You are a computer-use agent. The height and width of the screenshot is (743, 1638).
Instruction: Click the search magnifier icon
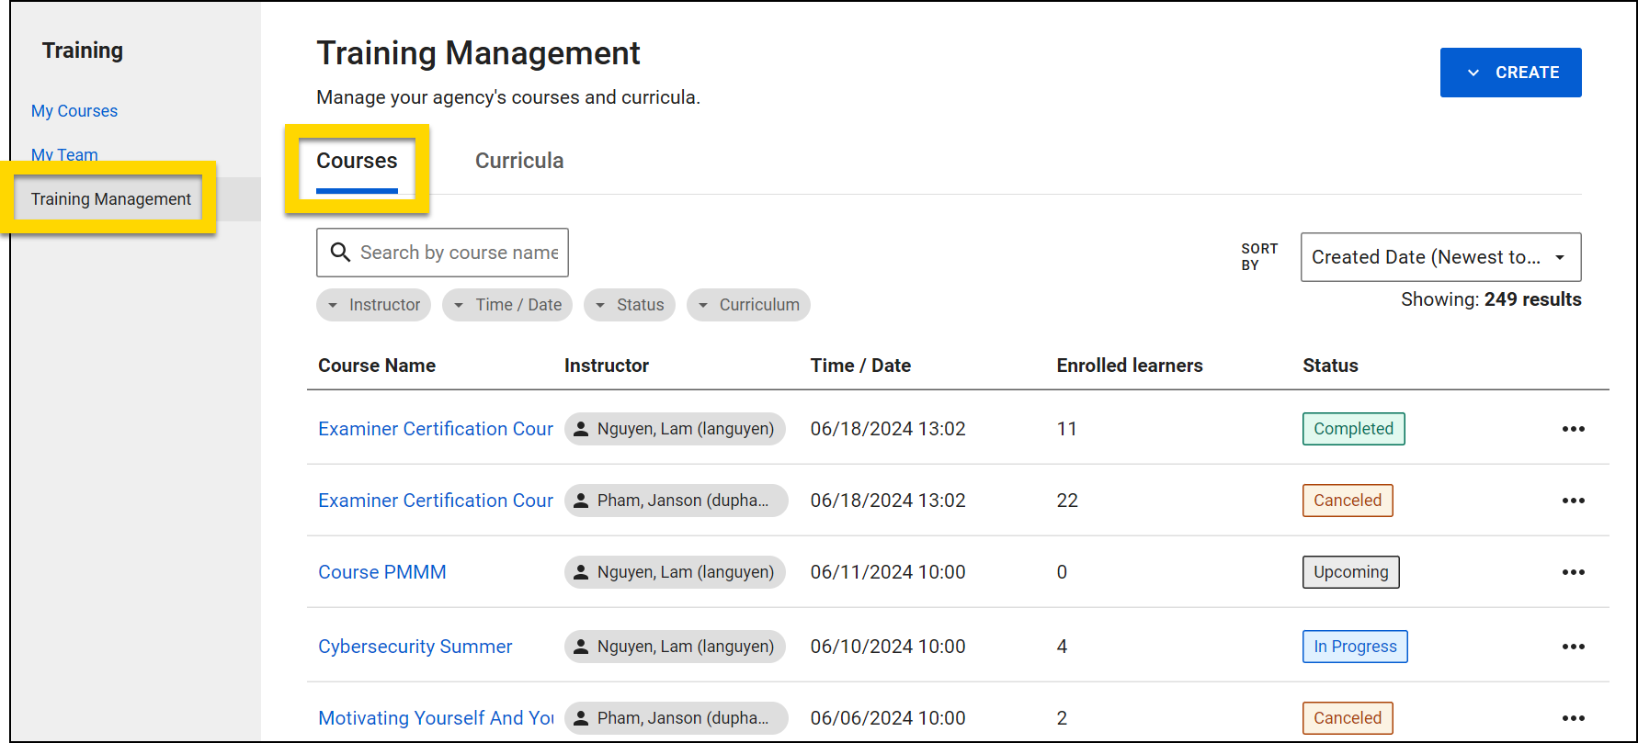[340, 253]
